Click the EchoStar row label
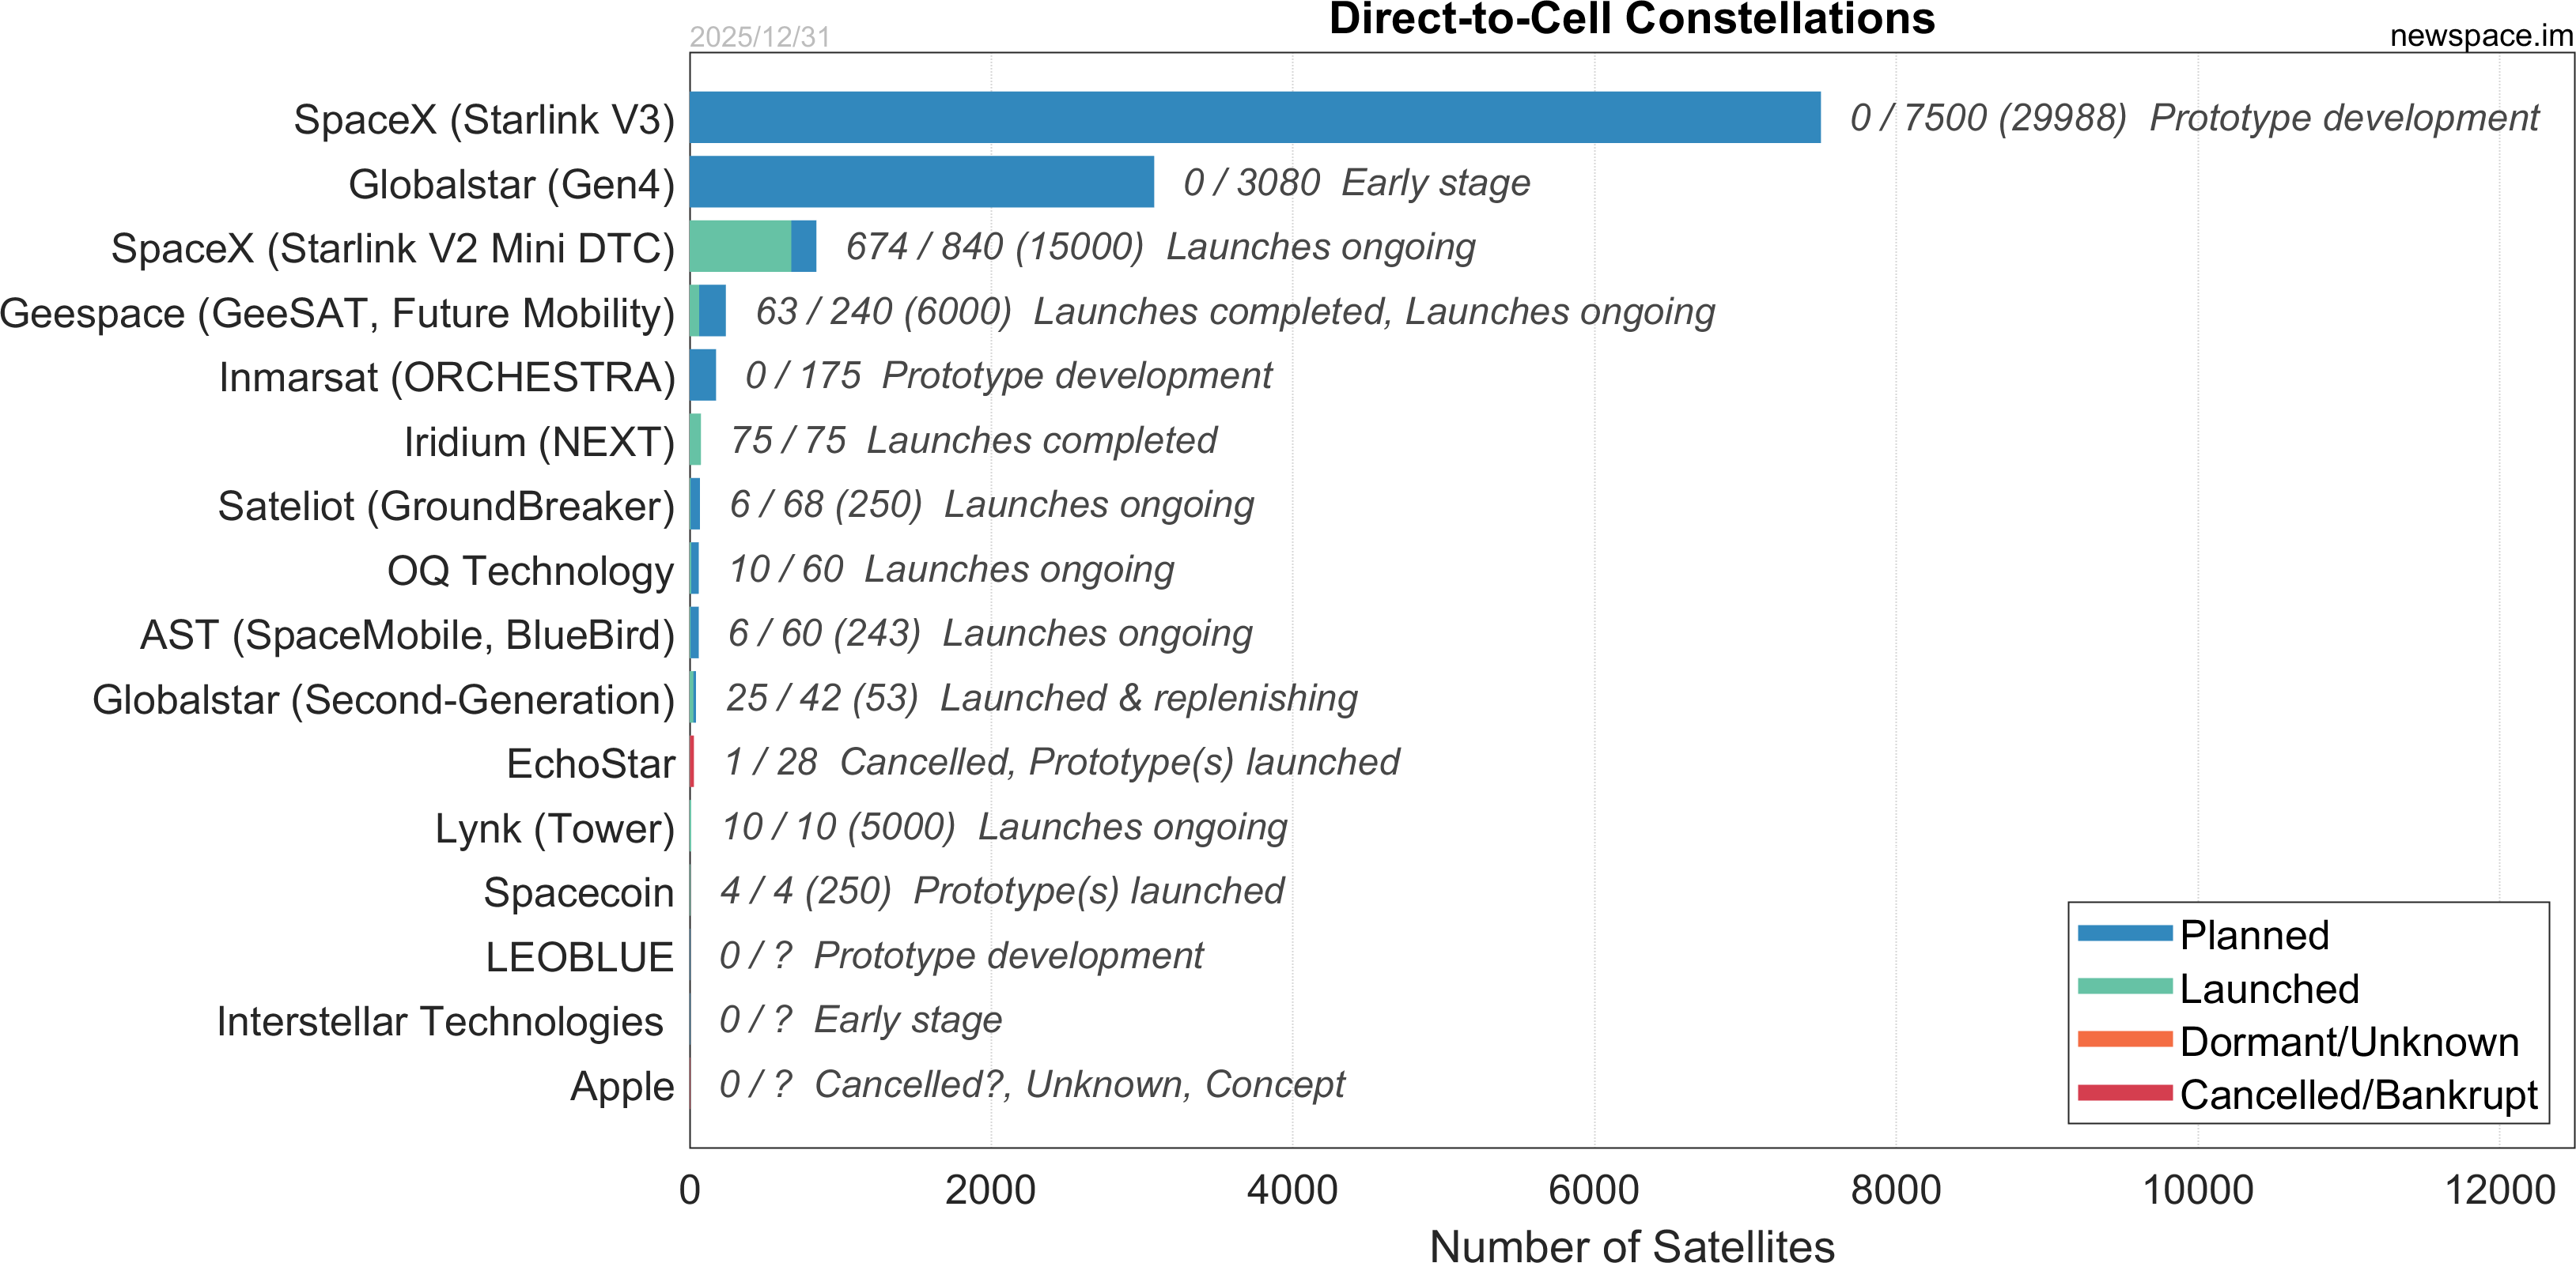The width and height of the screenshot is (2576, 1263). pyautogui.click(x=590, y=764)
